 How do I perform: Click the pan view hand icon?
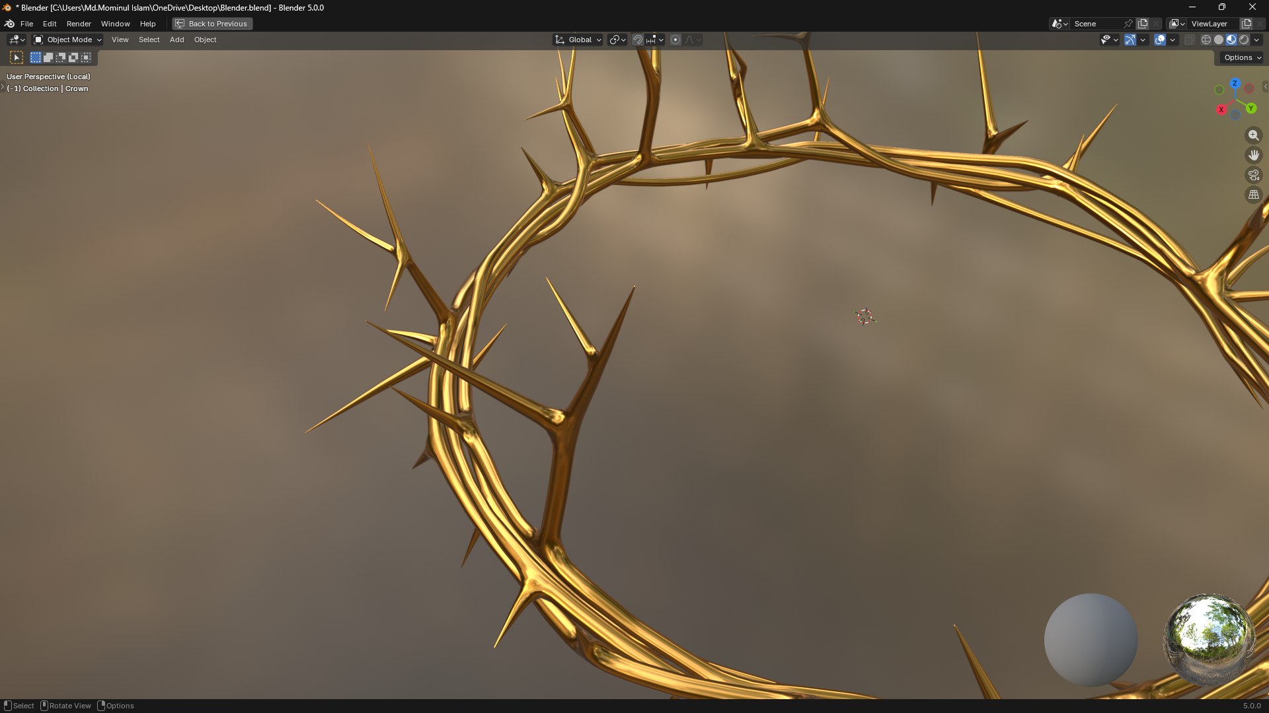click(1253, 155)
